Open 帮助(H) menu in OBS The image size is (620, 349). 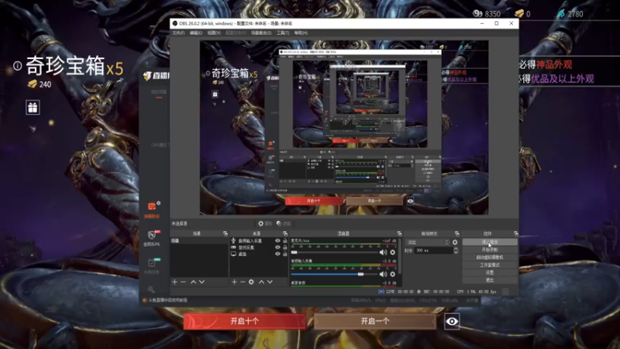click(301, 33)
